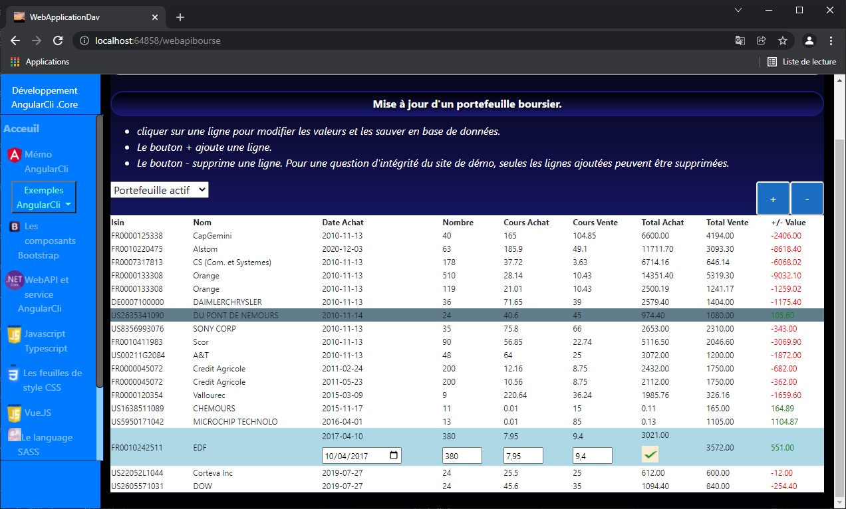
Task: Click the +/- Value column header
Action: [788, 223]
